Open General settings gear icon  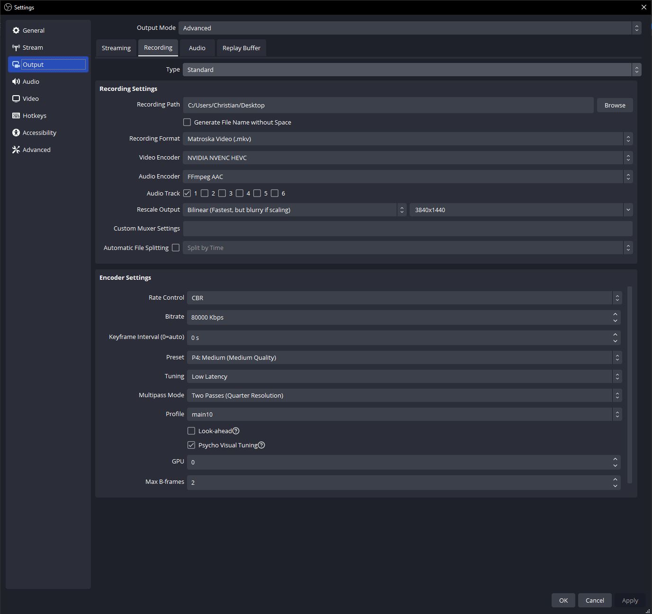tap(16, 30)
